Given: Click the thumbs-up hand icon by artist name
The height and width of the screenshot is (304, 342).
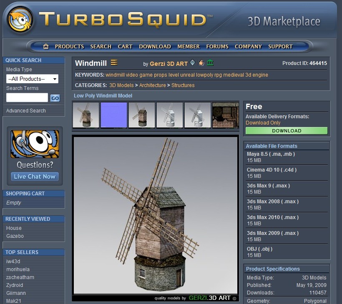Looking at the screenshot, I should [x=201, y=63].
